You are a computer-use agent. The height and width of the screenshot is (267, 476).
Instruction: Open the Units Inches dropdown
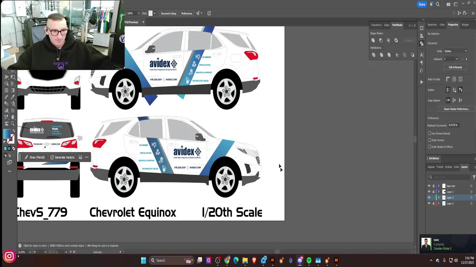point(456,51)
